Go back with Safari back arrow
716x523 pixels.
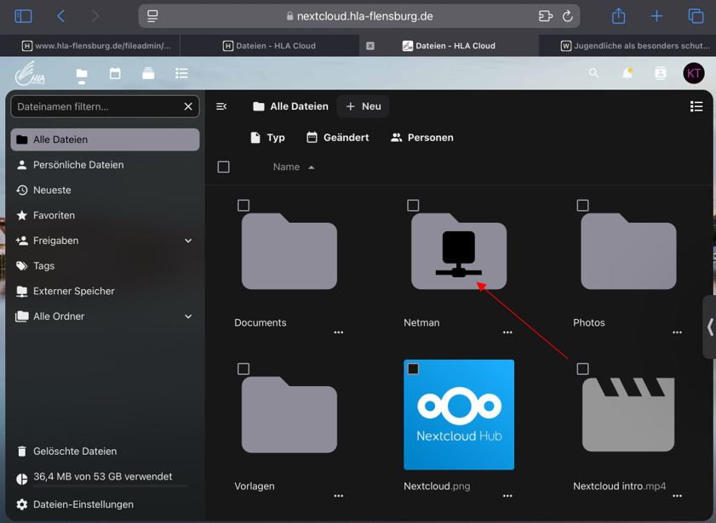(x=60, y=16)
